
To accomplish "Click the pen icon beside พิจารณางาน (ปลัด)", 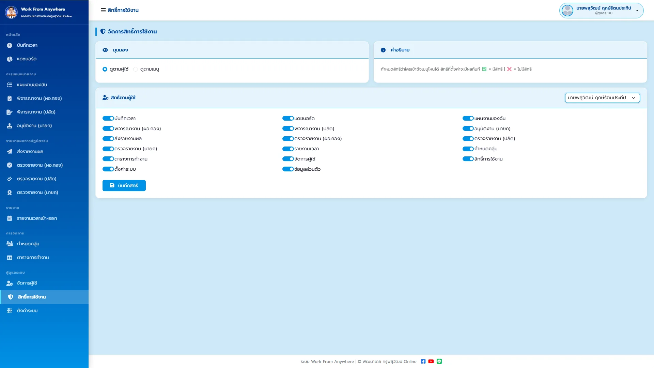I will tap(10, 112).
